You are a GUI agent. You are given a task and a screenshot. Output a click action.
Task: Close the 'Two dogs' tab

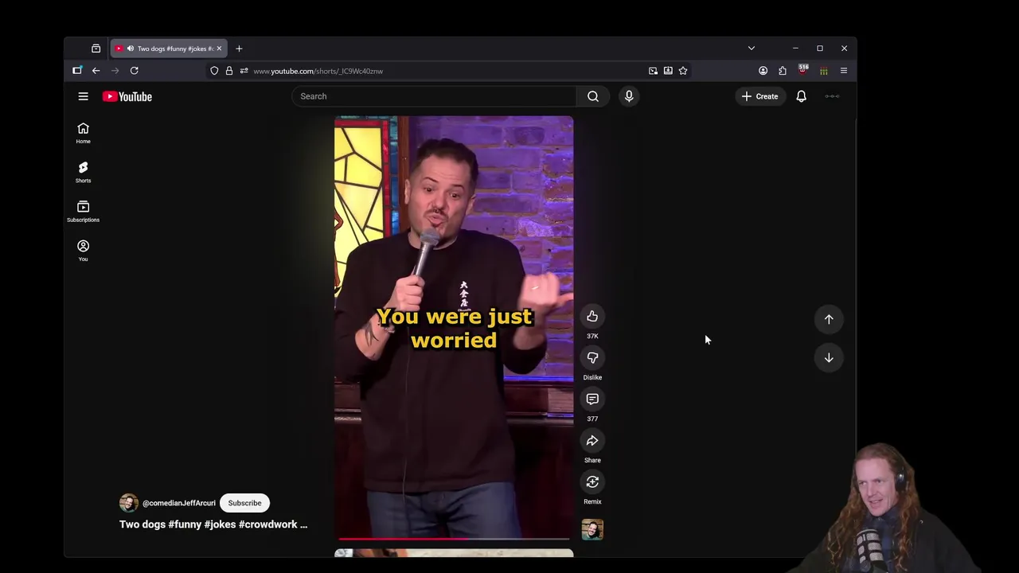(219, 49)
